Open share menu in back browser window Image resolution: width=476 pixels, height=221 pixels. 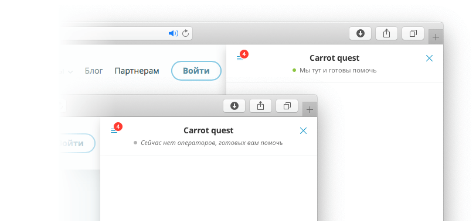point(386,33)
